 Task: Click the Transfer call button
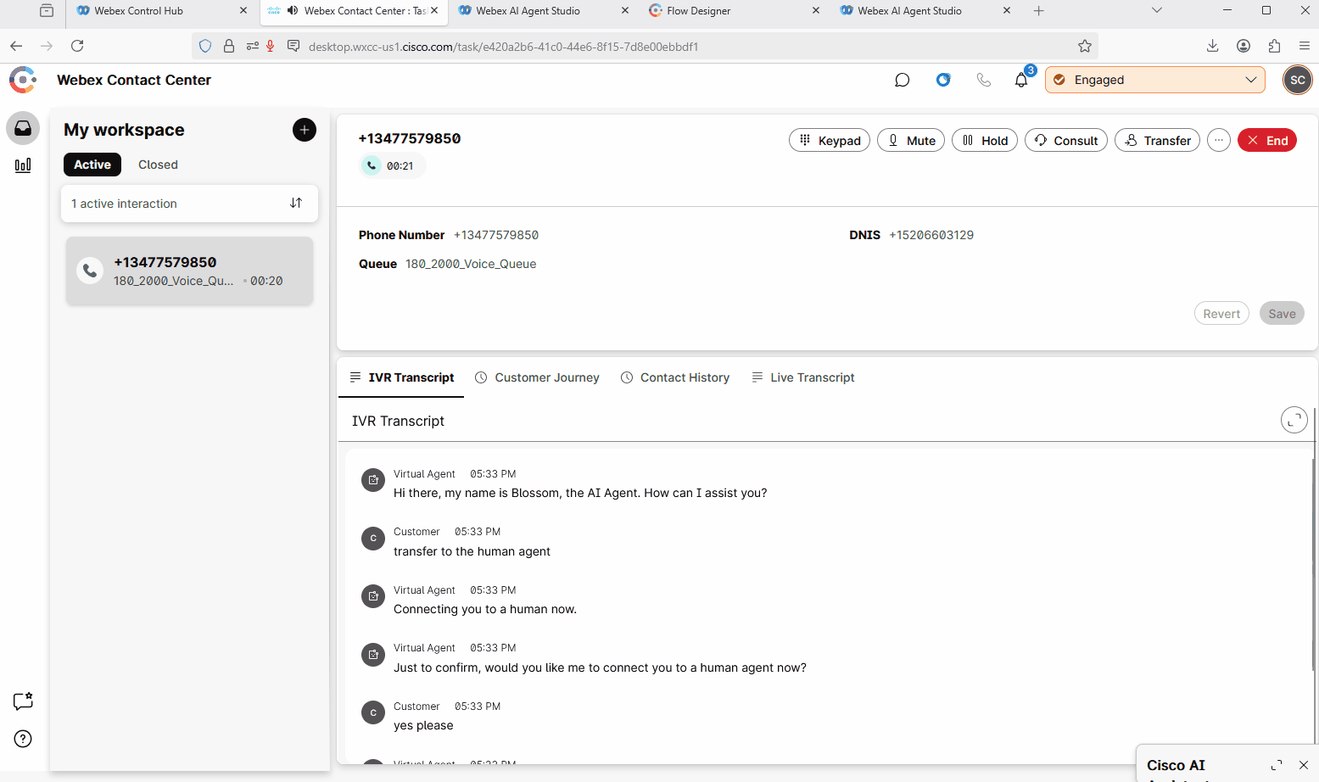click(x=1157, y=141)
